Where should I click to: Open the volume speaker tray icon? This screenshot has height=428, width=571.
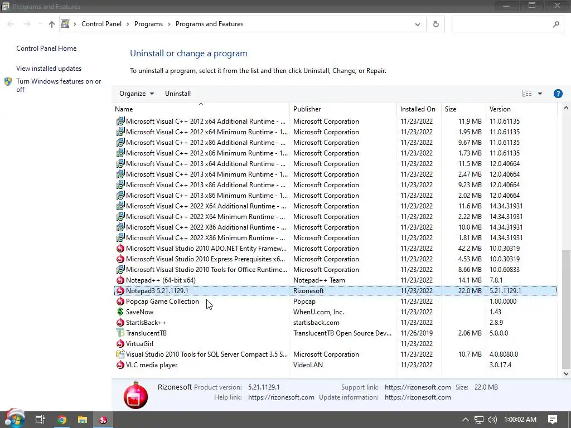tap(492, 420)
